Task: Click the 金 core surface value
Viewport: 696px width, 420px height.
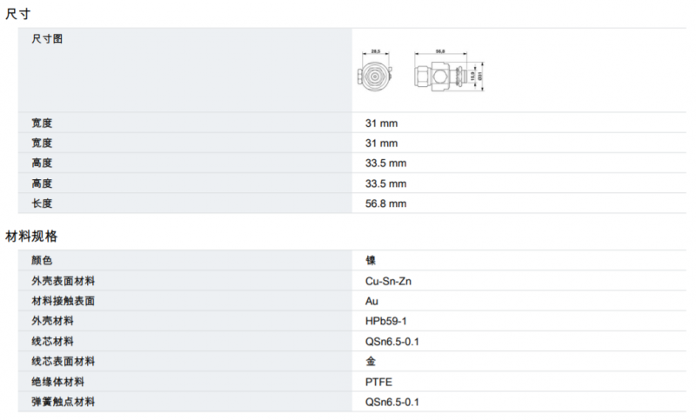Action: tap(371, 362)
